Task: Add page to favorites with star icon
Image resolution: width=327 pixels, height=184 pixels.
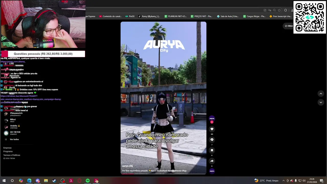Action: 279,10
